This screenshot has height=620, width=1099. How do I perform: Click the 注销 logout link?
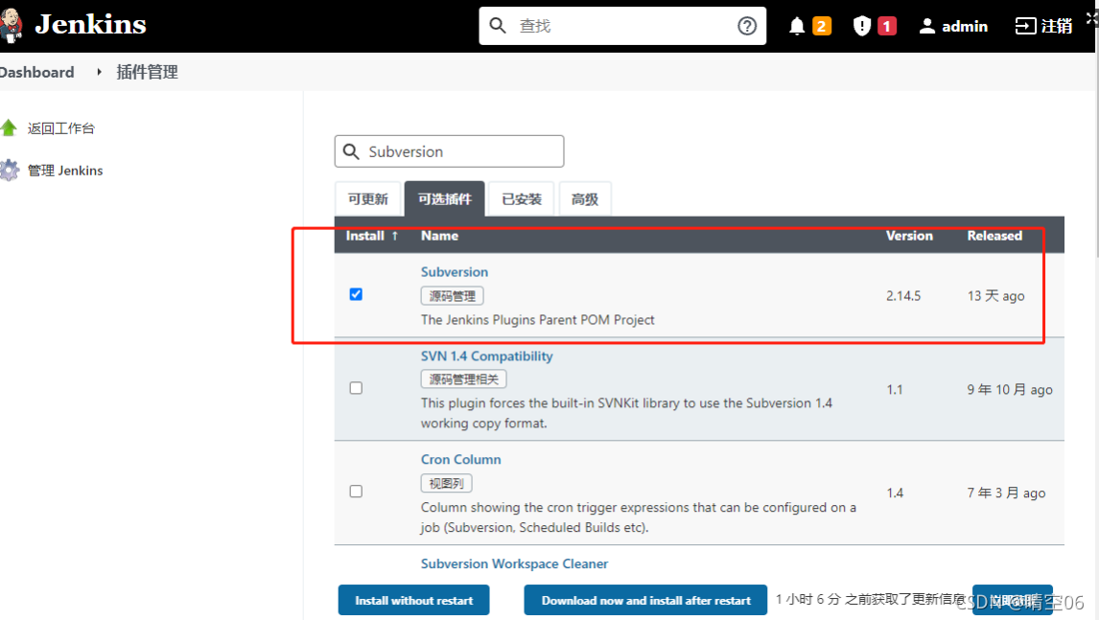click(1056, 26)
